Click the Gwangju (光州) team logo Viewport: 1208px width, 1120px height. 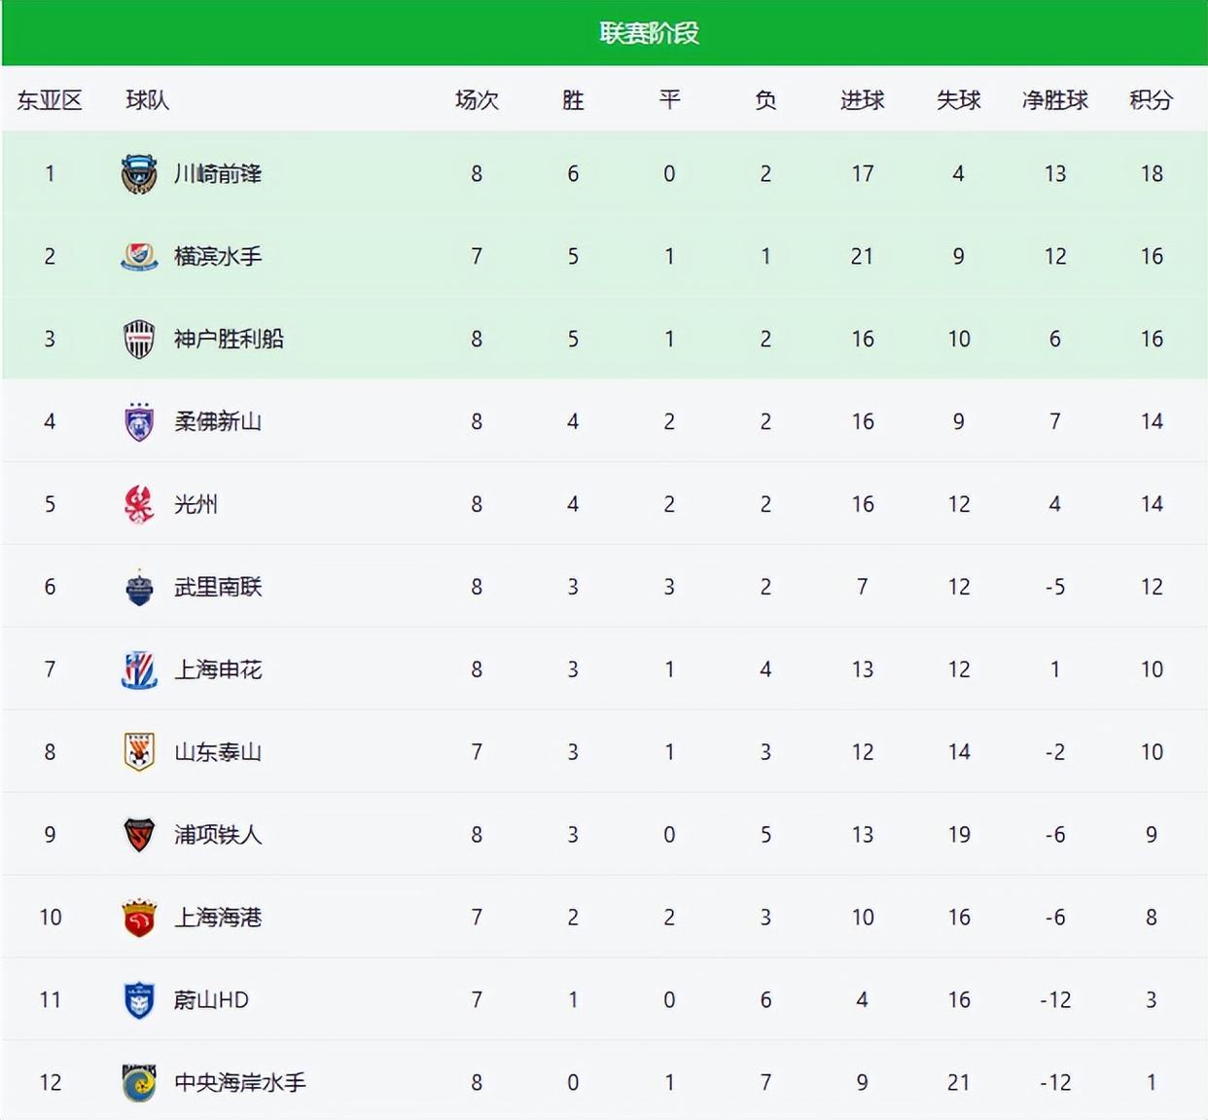[139, 505]
